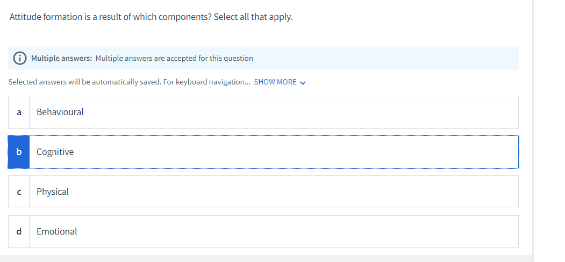565x262 pixels.
Task: Select the letter 'c' answer box
Action: [x=19, y=192]
